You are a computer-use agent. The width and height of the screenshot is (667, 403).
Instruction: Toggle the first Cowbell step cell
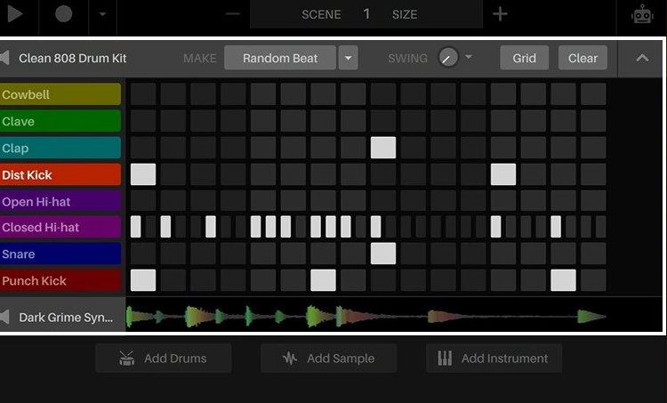point(143,94)
